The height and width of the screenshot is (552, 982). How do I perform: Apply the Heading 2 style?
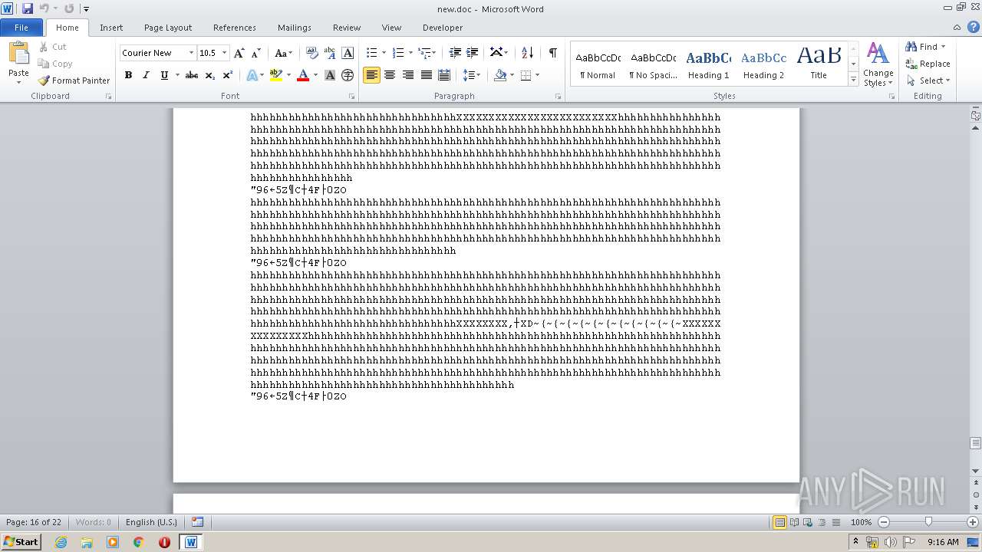pyautogui.click(x=763, y=64)
